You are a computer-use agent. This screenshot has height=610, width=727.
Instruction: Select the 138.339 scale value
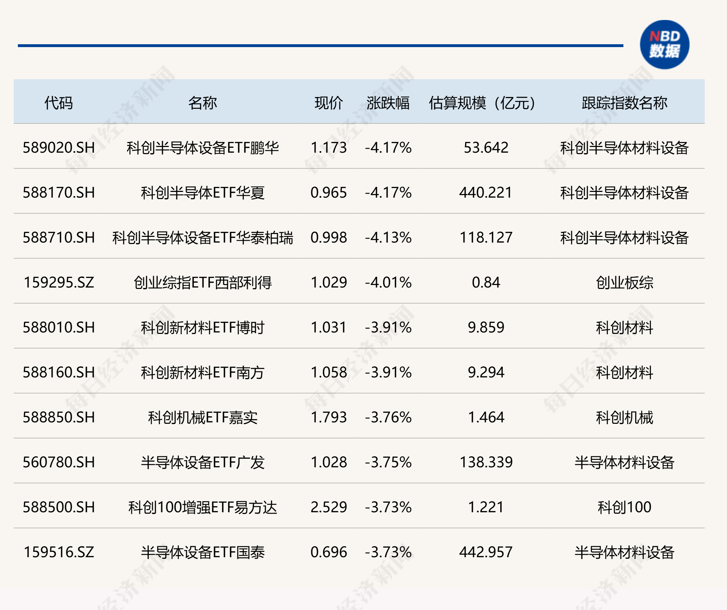pos(486,462)
